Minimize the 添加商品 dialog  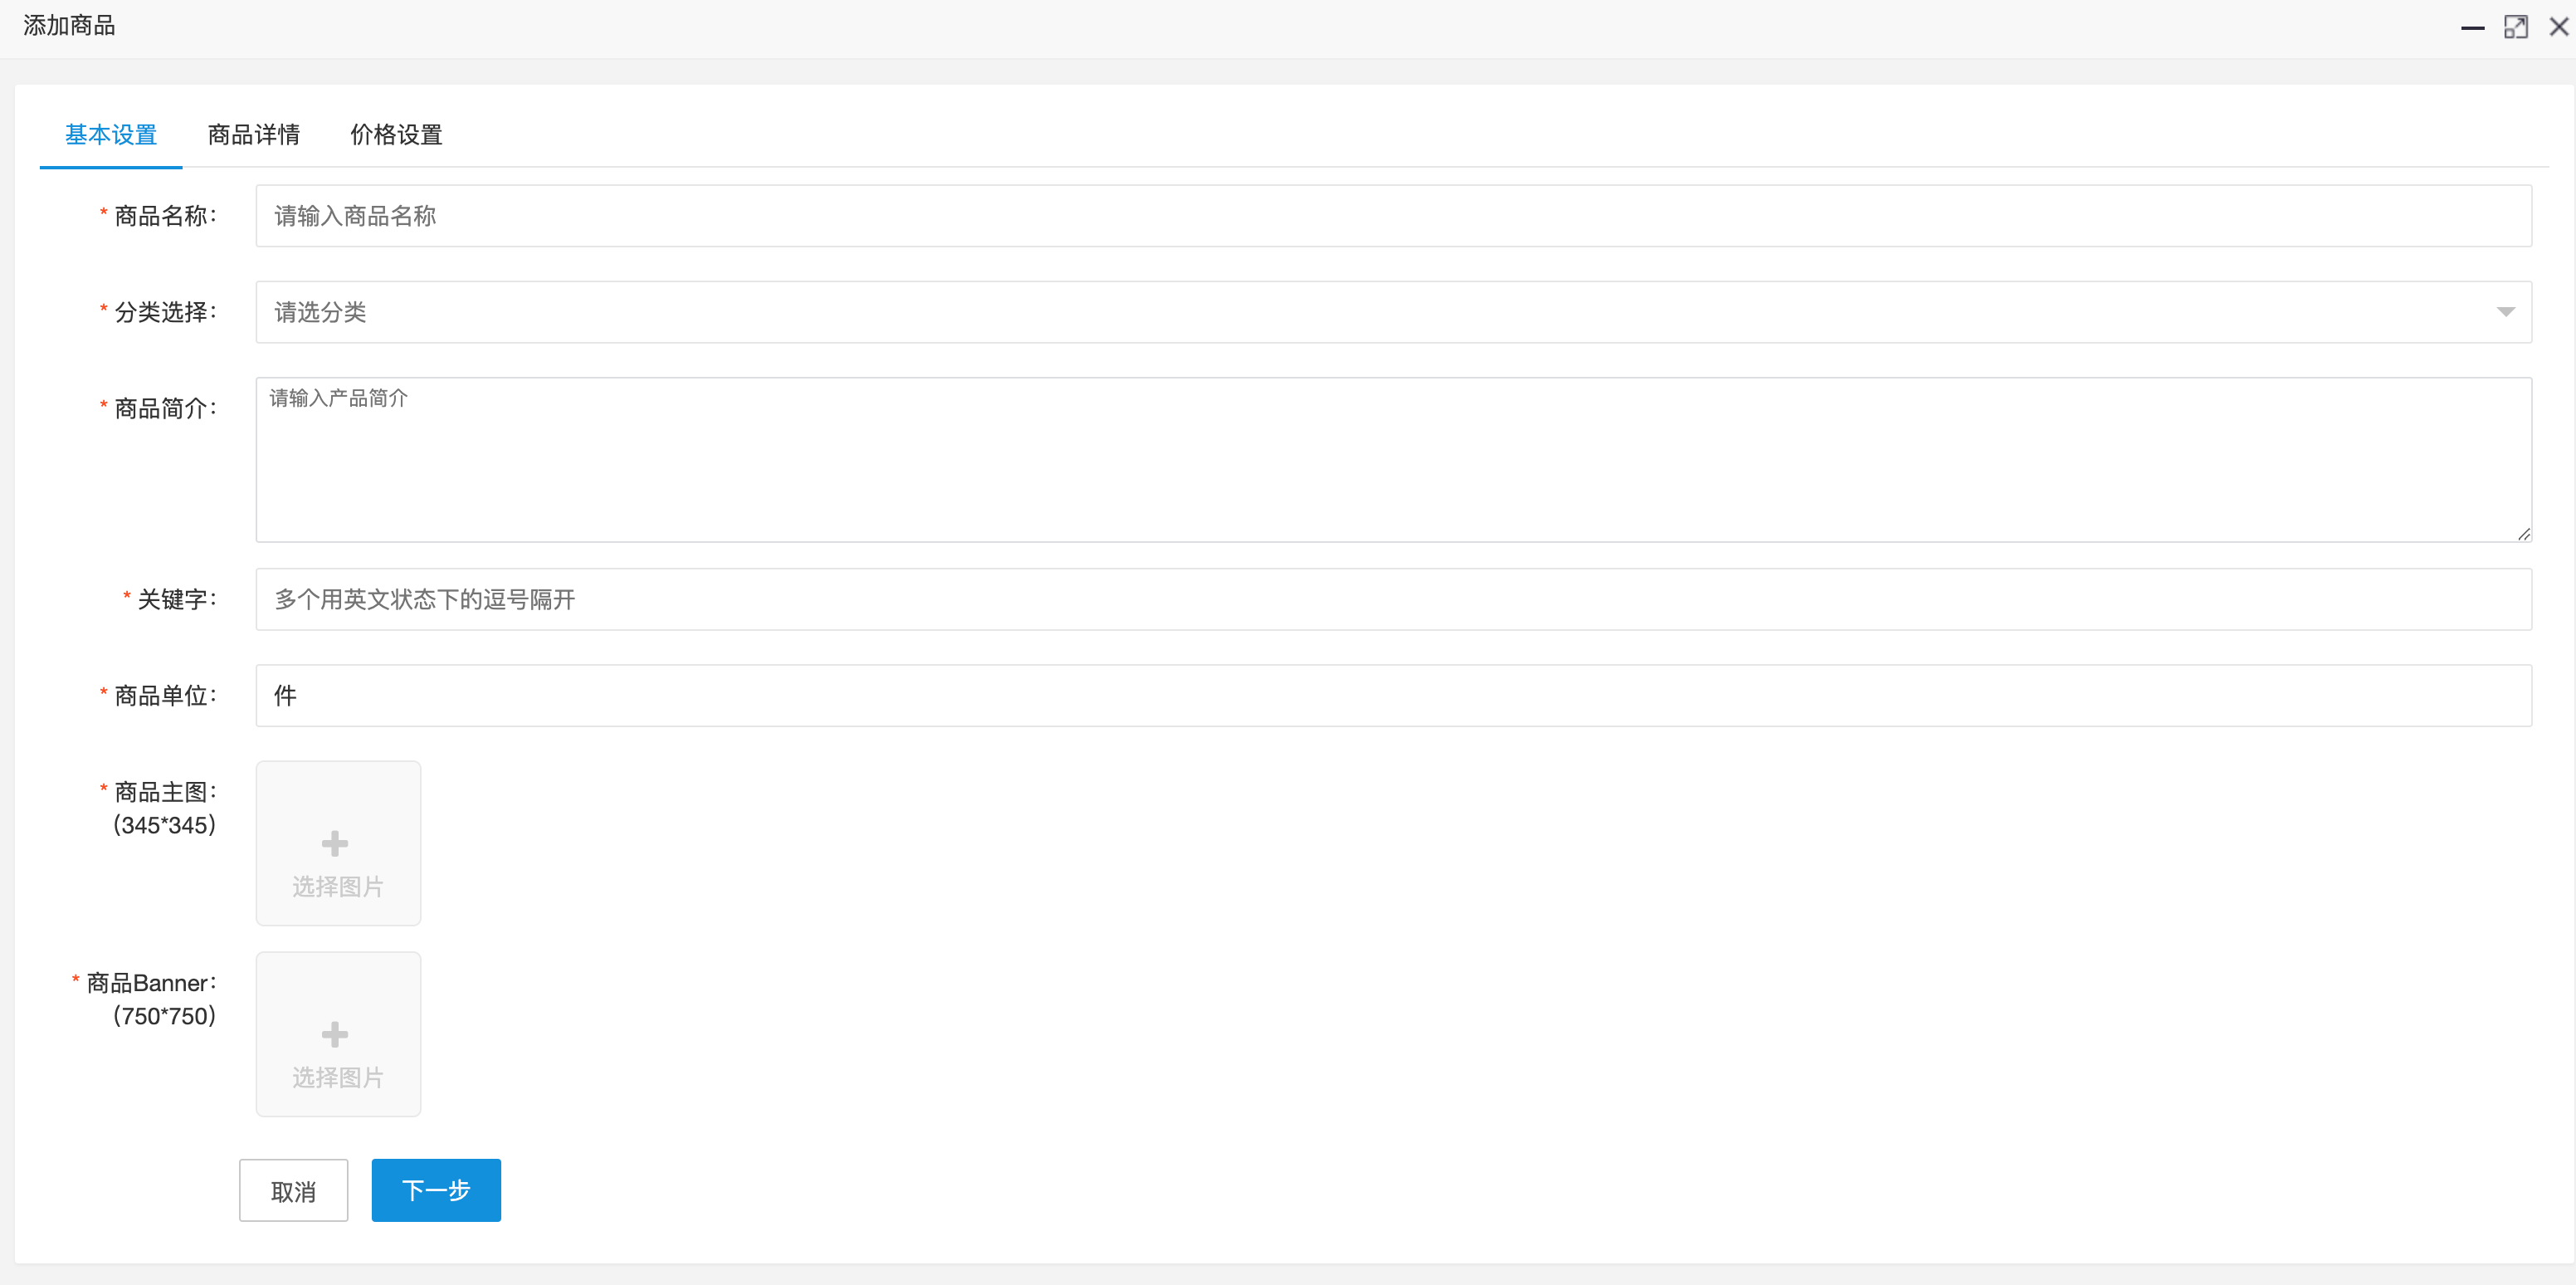point(2472,28)
